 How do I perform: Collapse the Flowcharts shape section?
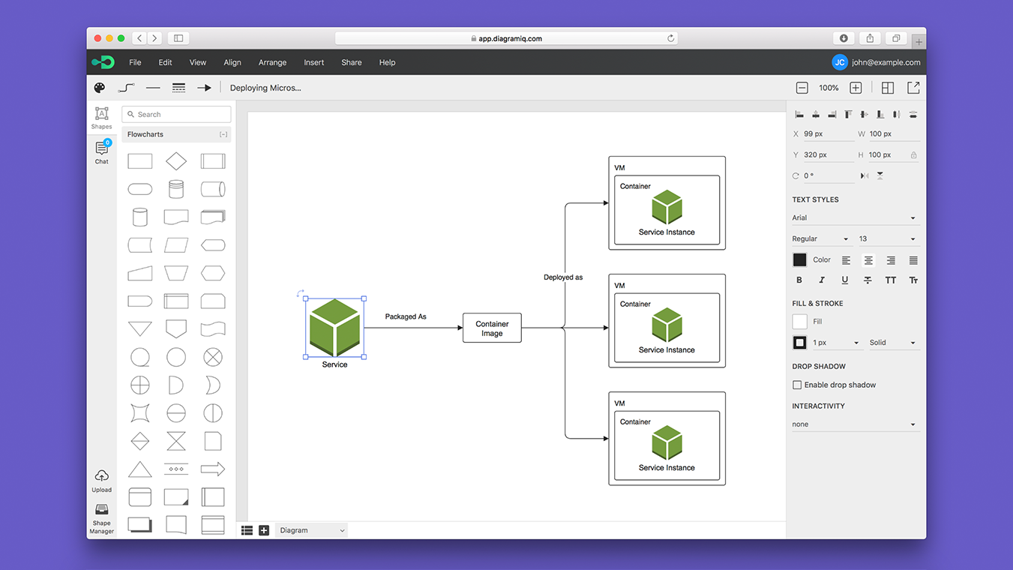(222, 134)
